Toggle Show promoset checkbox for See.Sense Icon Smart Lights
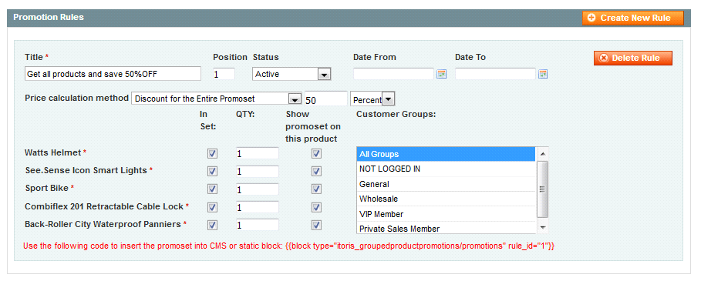Viewport: 701px width, 281px height. click(316, 171)
